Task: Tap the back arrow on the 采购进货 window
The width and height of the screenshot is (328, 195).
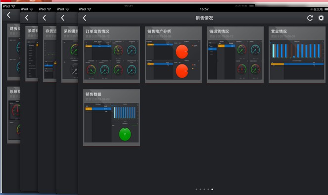Action: point(62,18)
